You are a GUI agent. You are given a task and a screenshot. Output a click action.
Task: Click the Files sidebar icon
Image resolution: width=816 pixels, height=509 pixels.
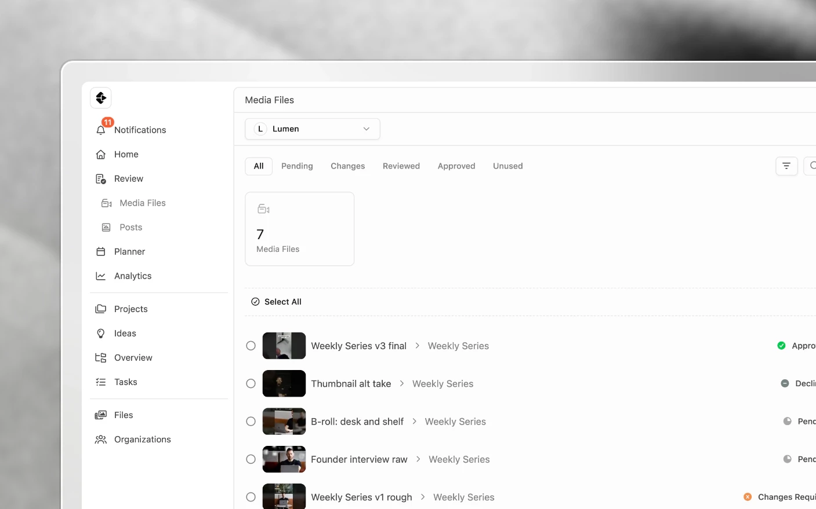pos(101,415)
